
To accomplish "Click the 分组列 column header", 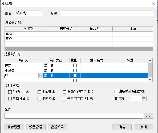I will click(x=29, y=29).
